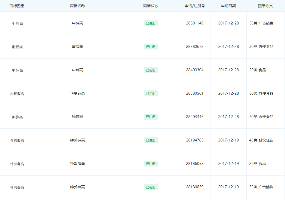
Task: Open the 华夏薛高 trademark name
Action: pyautogui.click(x=77, y=93)
